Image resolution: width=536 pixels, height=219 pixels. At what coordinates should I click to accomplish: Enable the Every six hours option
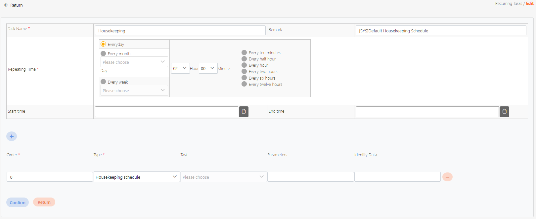[244, 78]
